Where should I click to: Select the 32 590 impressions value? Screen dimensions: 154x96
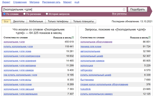(147, 51)
